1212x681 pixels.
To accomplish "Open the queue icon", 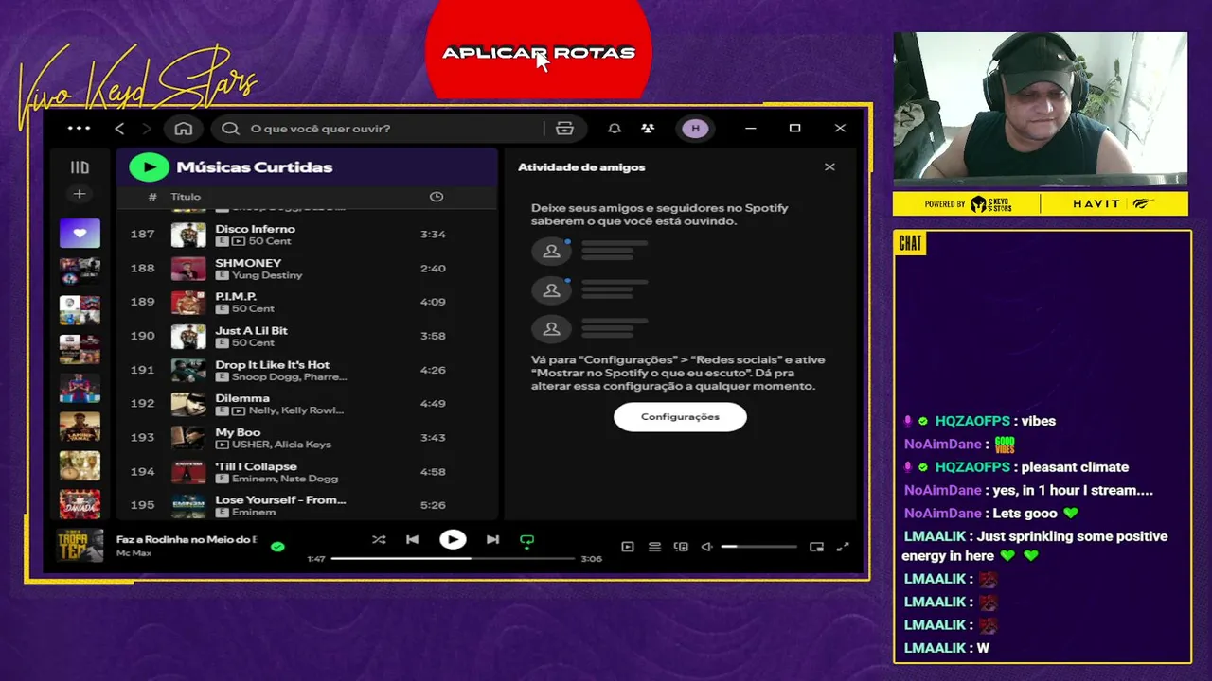I will tap(654, 547).
